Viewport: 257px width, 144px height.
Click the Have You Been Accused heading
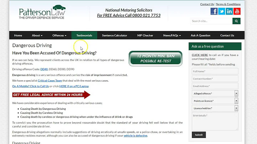coord(54,53)
